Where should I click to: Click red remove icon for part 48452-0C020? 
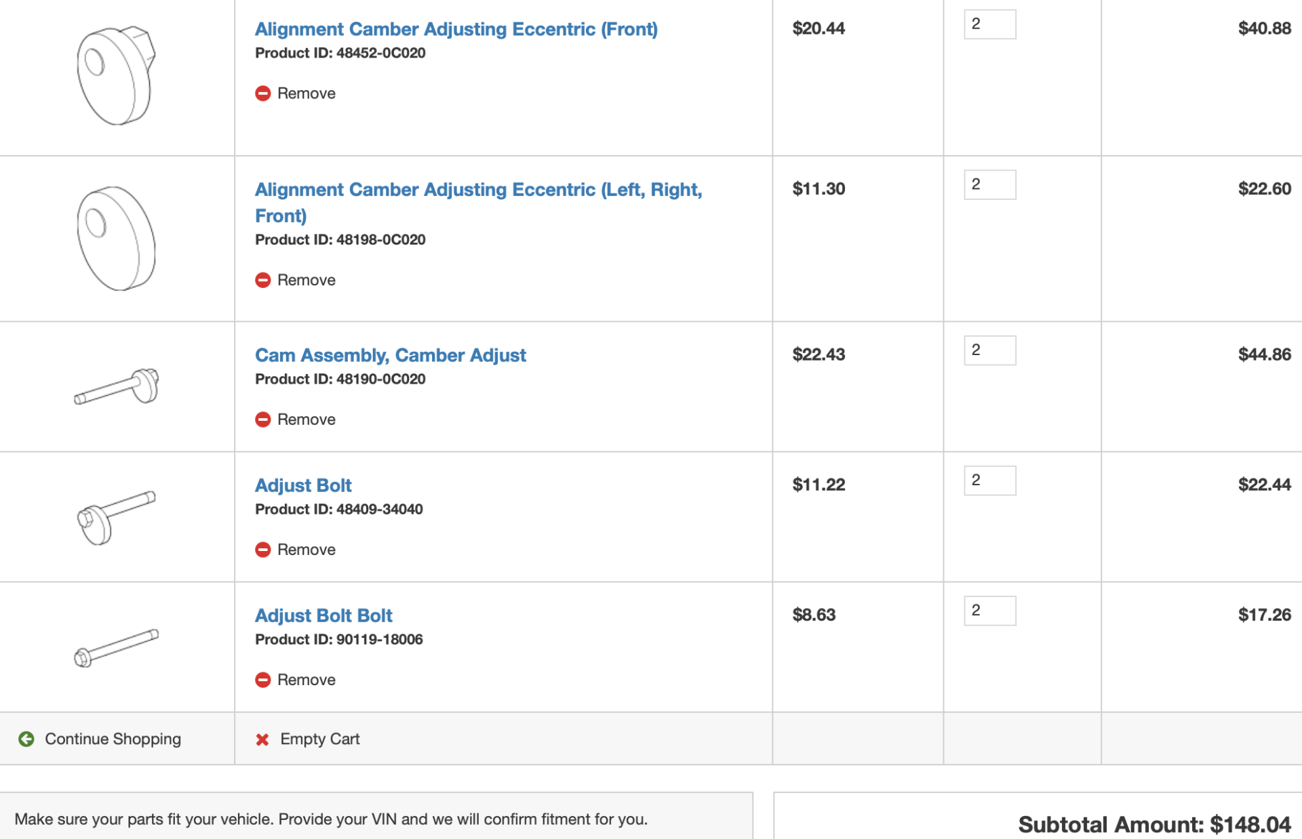[x=262, y=94]
